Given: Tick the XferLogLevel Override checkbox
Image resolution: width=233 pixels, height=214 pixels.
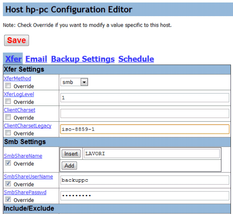Looking at the screenshot, I should (8, 101).
